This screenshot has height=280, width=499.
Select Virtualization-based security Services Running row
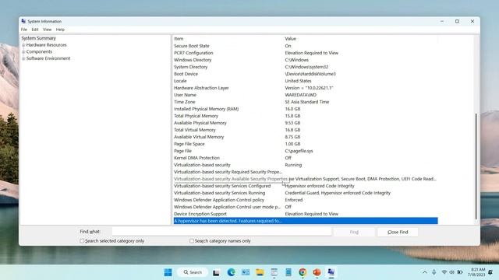306,193
